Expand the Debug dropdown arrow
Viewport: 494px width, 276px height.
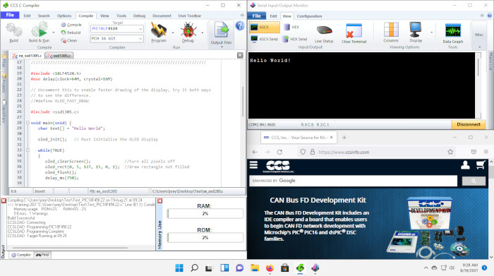[203, 32]
